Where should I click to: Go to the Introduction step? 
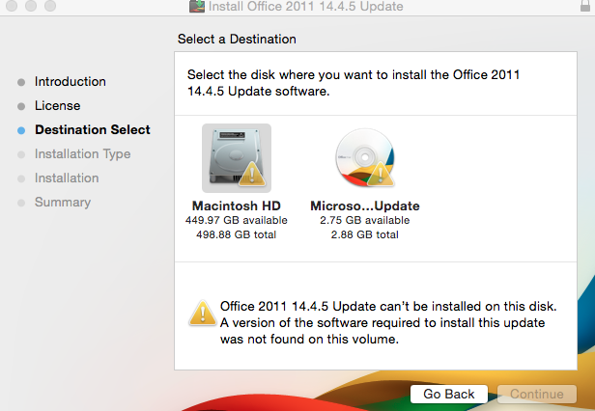(x=71, y=82)
